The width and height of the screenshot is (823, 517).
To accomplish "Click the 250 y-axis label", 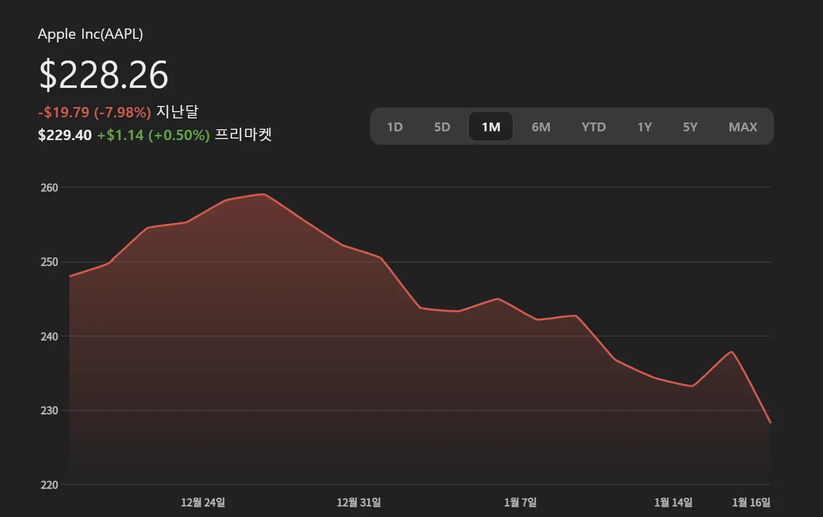I will (x=50, y=262).
